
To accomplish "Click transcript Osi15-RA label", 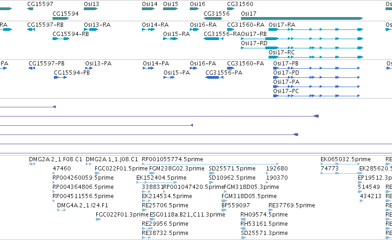I will tap(176, 34).
